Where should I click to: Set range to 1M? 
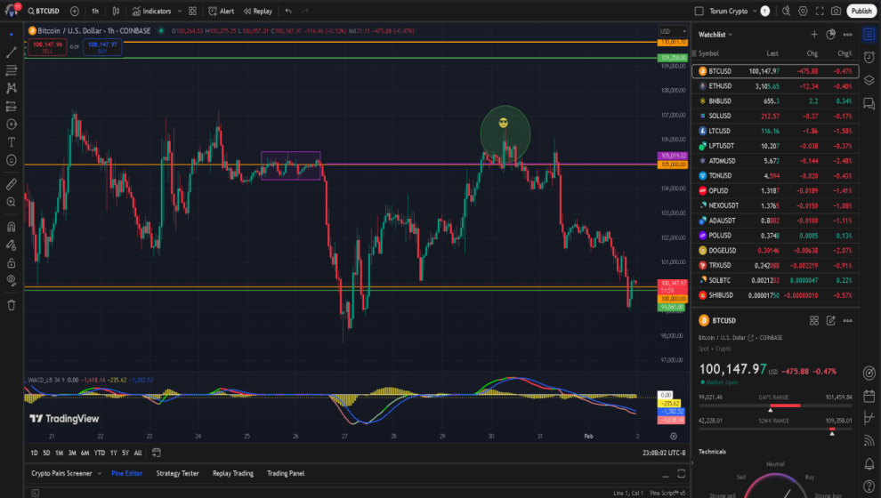click(x=59, y=453)
